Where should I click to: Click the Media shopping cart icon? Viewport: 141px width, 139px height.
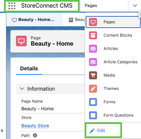tap(93, 75)
